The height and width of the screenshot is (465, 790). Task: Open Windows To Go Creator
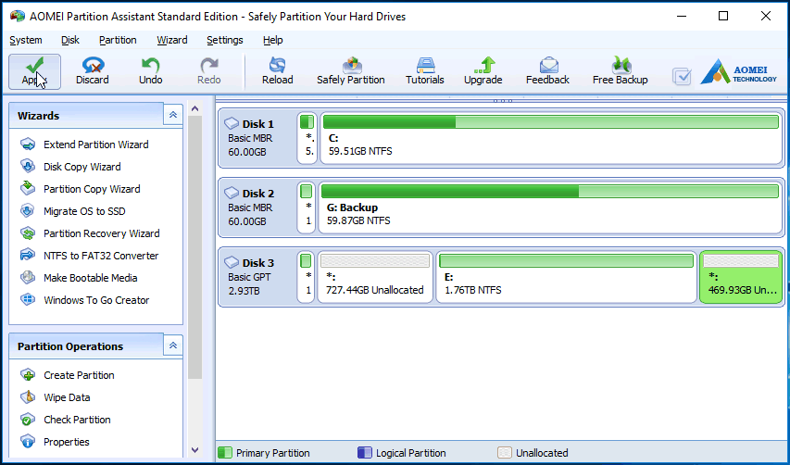(85, 300)
